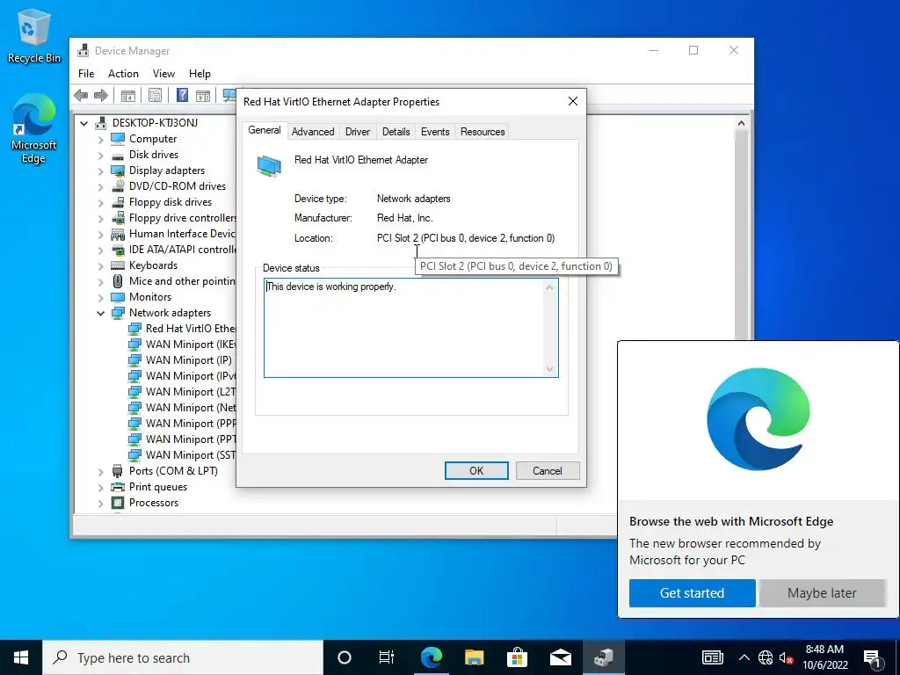
Task: Click Cancel in the adapter Properties dialog
Action: pos(548,471)
